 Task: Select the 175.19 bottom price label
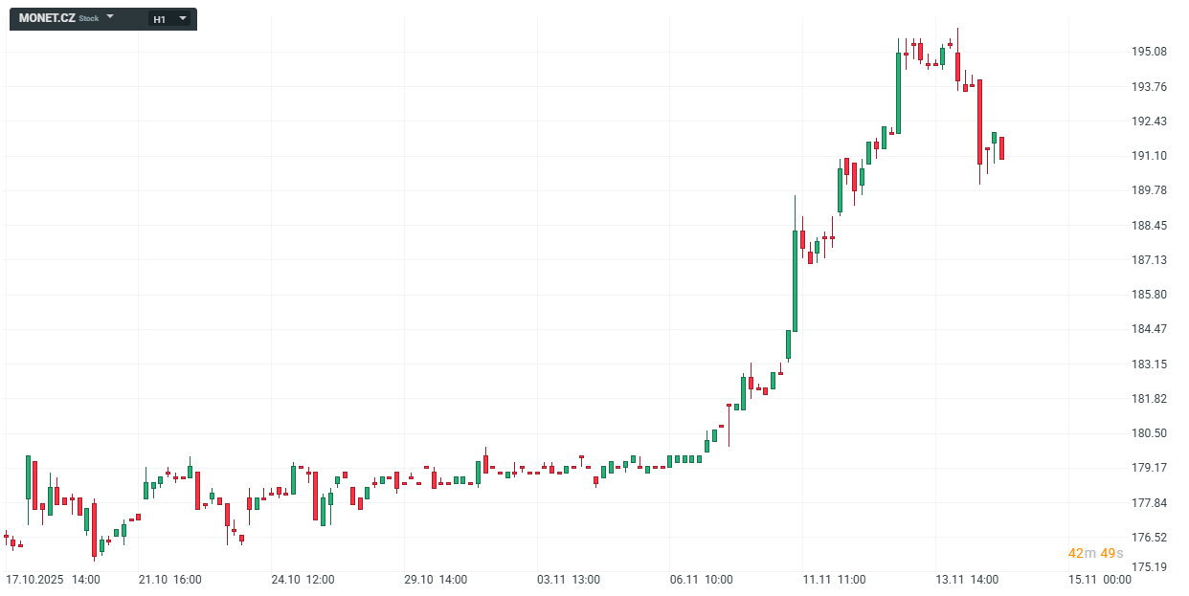coord(1149,567)
